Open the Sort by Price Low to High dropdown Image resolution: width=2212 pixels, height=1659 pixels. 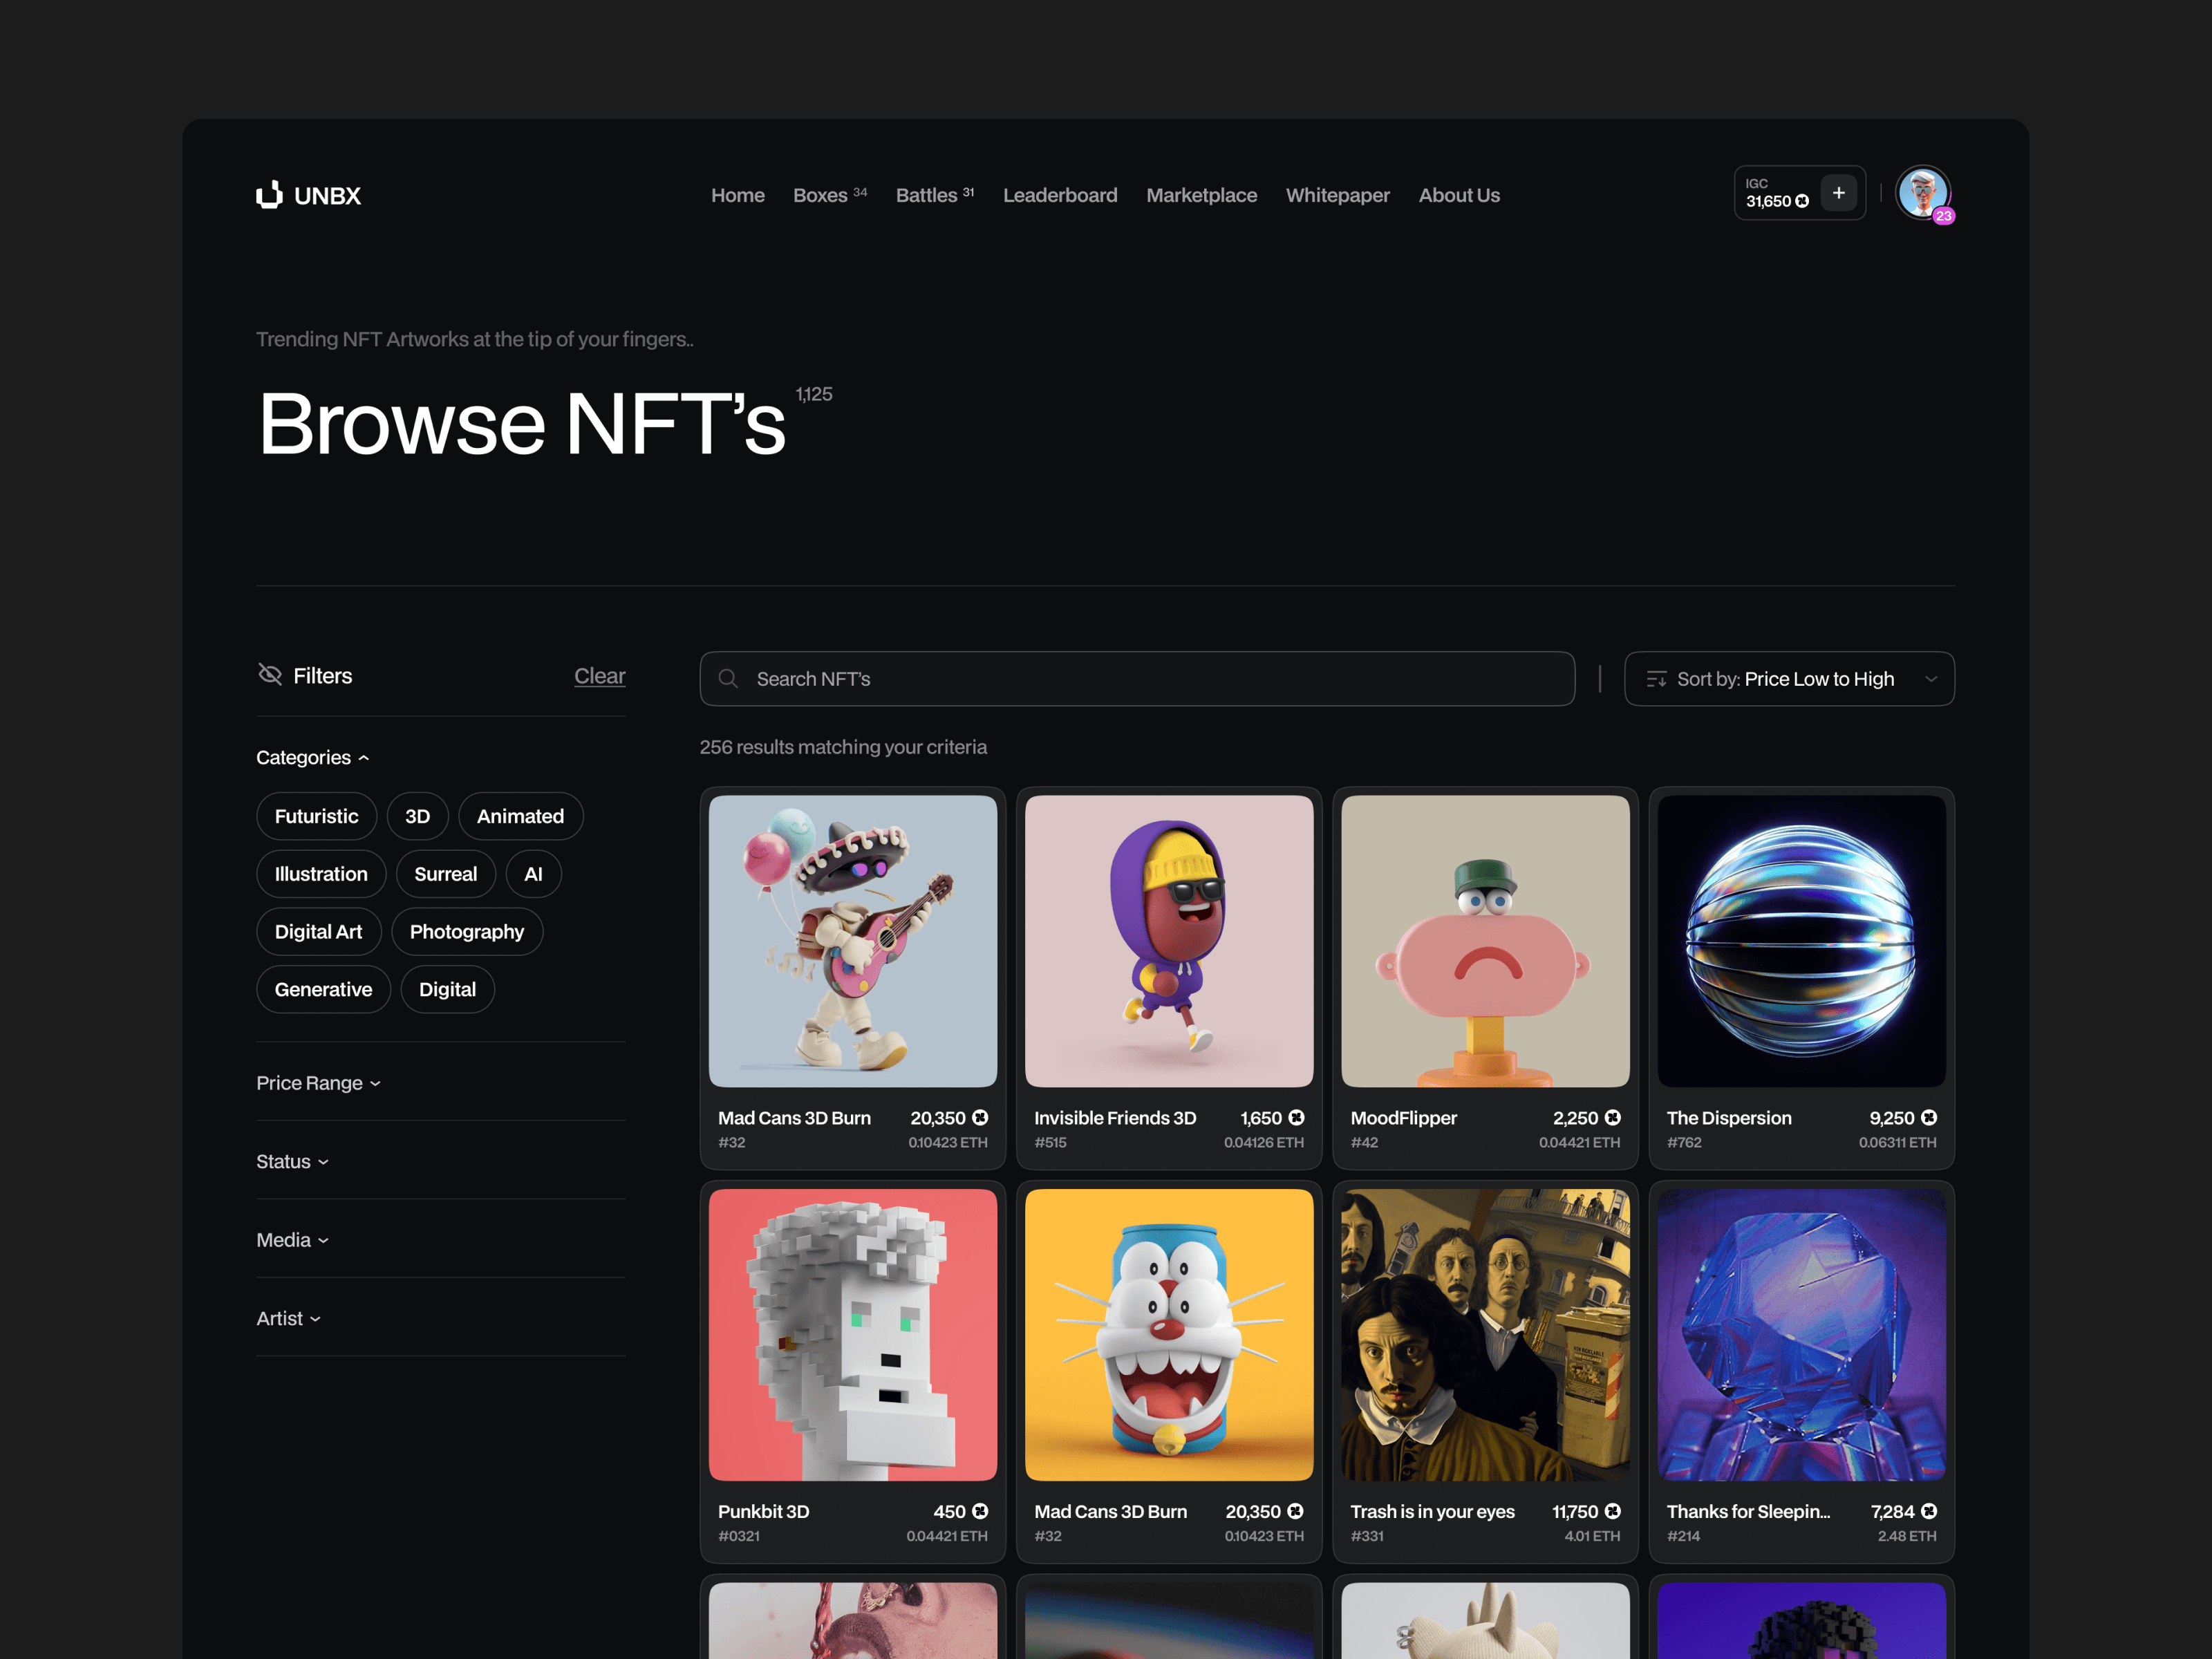1788,678
